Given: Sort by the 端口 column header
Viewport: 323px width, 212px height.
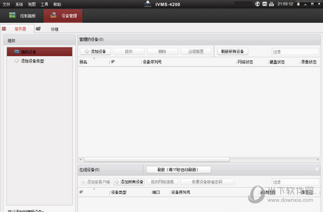Looking at the screenshot, I should pos(156,192).
